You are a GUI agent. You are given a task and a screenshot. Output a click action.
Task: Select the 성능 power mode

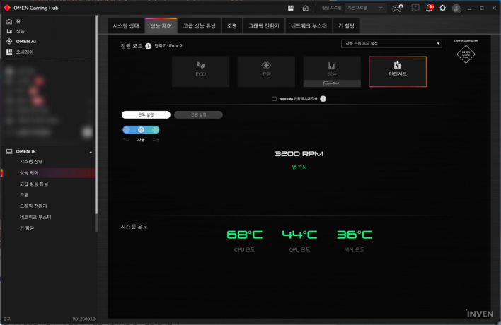tap(332, 71)
